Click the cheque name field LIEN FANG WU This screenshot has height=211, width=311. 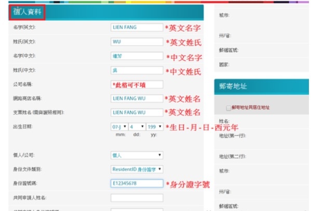click(x=137, y=113)
